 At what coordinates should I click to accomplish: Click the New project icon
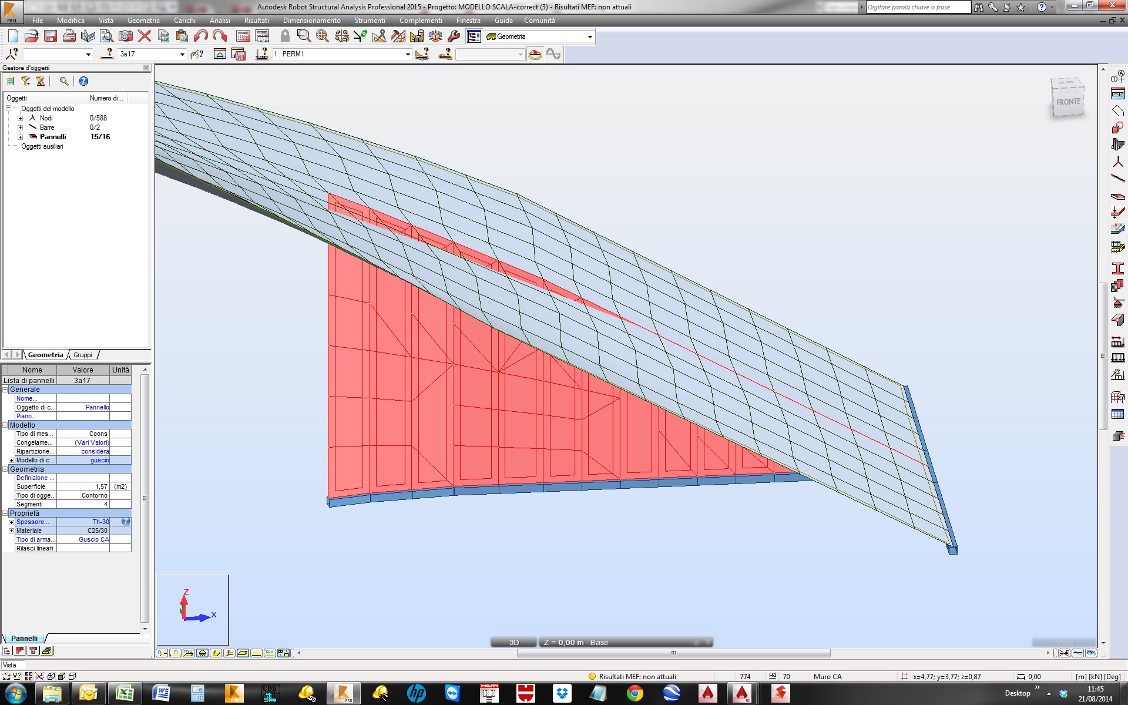(13, 36)
